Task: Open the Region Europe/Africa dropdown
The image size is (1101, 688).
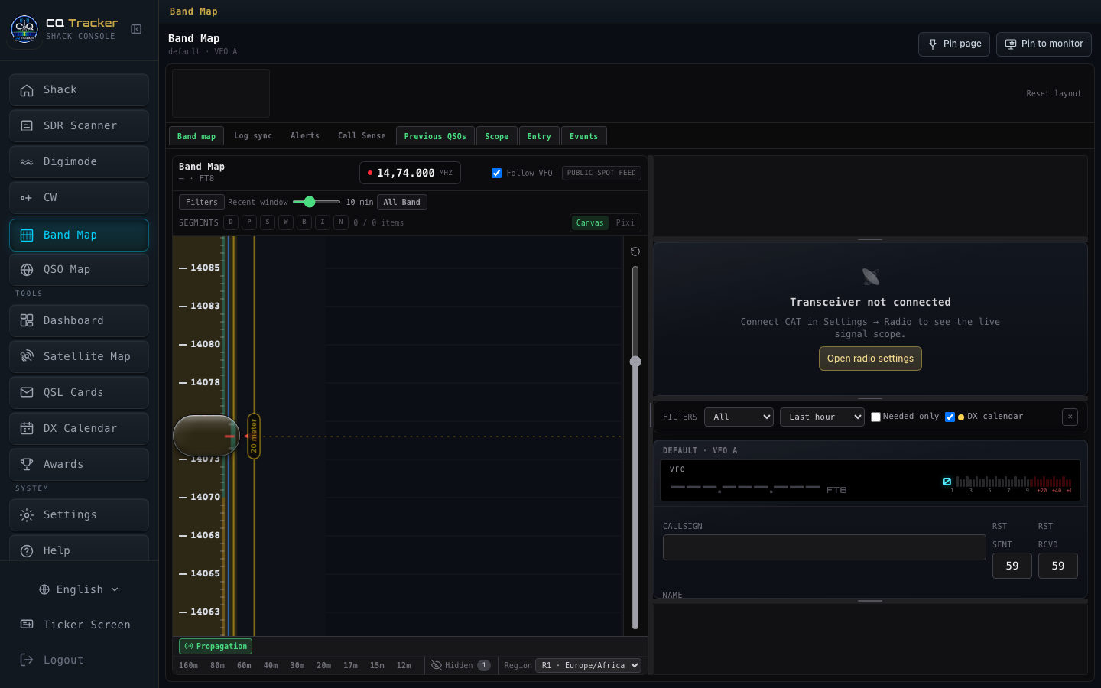Action: coord(588,665)
